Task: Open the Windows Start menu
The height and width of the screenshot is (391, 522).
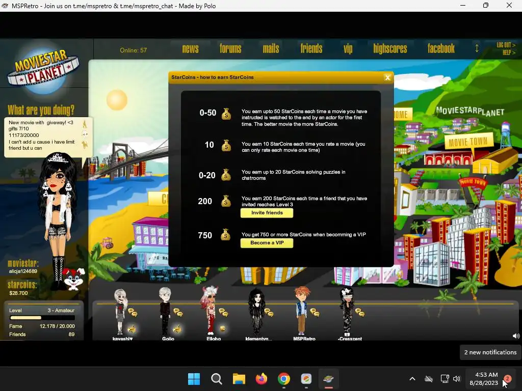Action: (x=194, y=379)
